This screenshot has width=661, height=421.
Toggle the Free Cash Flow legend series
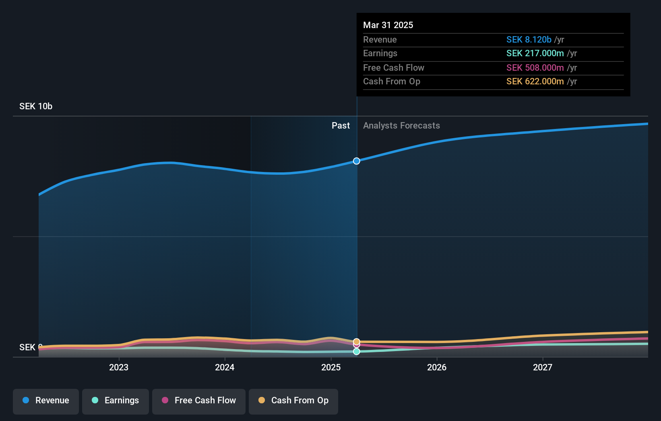199,401
